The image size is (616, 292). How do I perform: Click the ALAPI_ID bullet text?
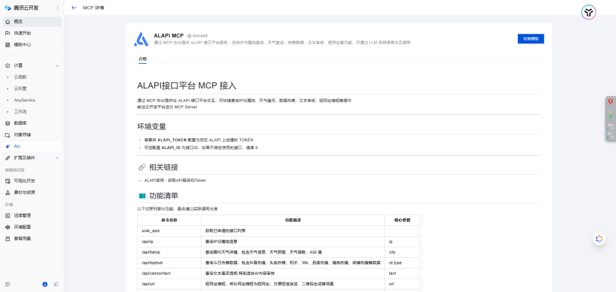pyautogui.click(x=201, y=148)
